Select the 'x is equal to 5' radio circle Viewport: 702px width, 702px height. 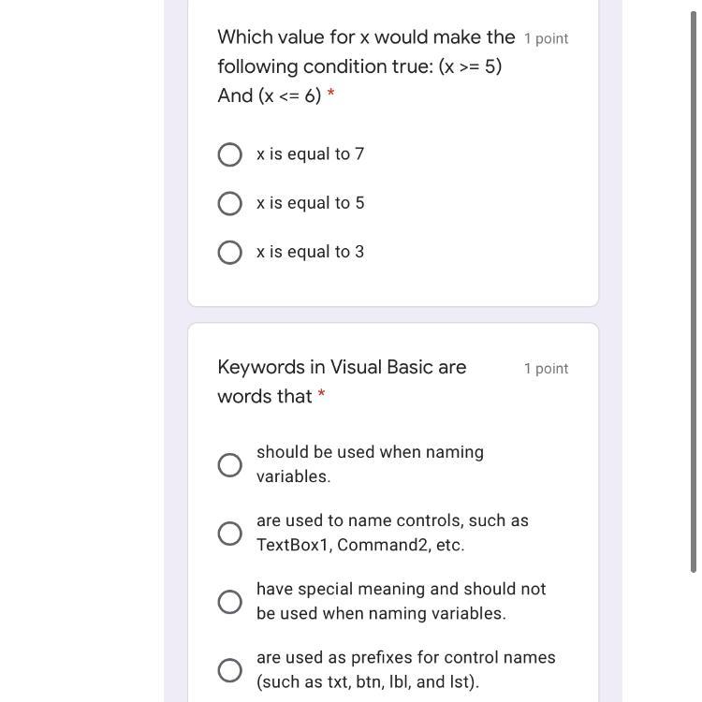(x=229, y=203)
